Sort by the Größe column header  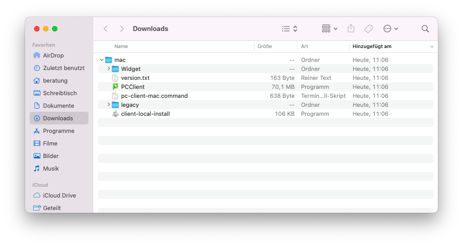point(265,46)
